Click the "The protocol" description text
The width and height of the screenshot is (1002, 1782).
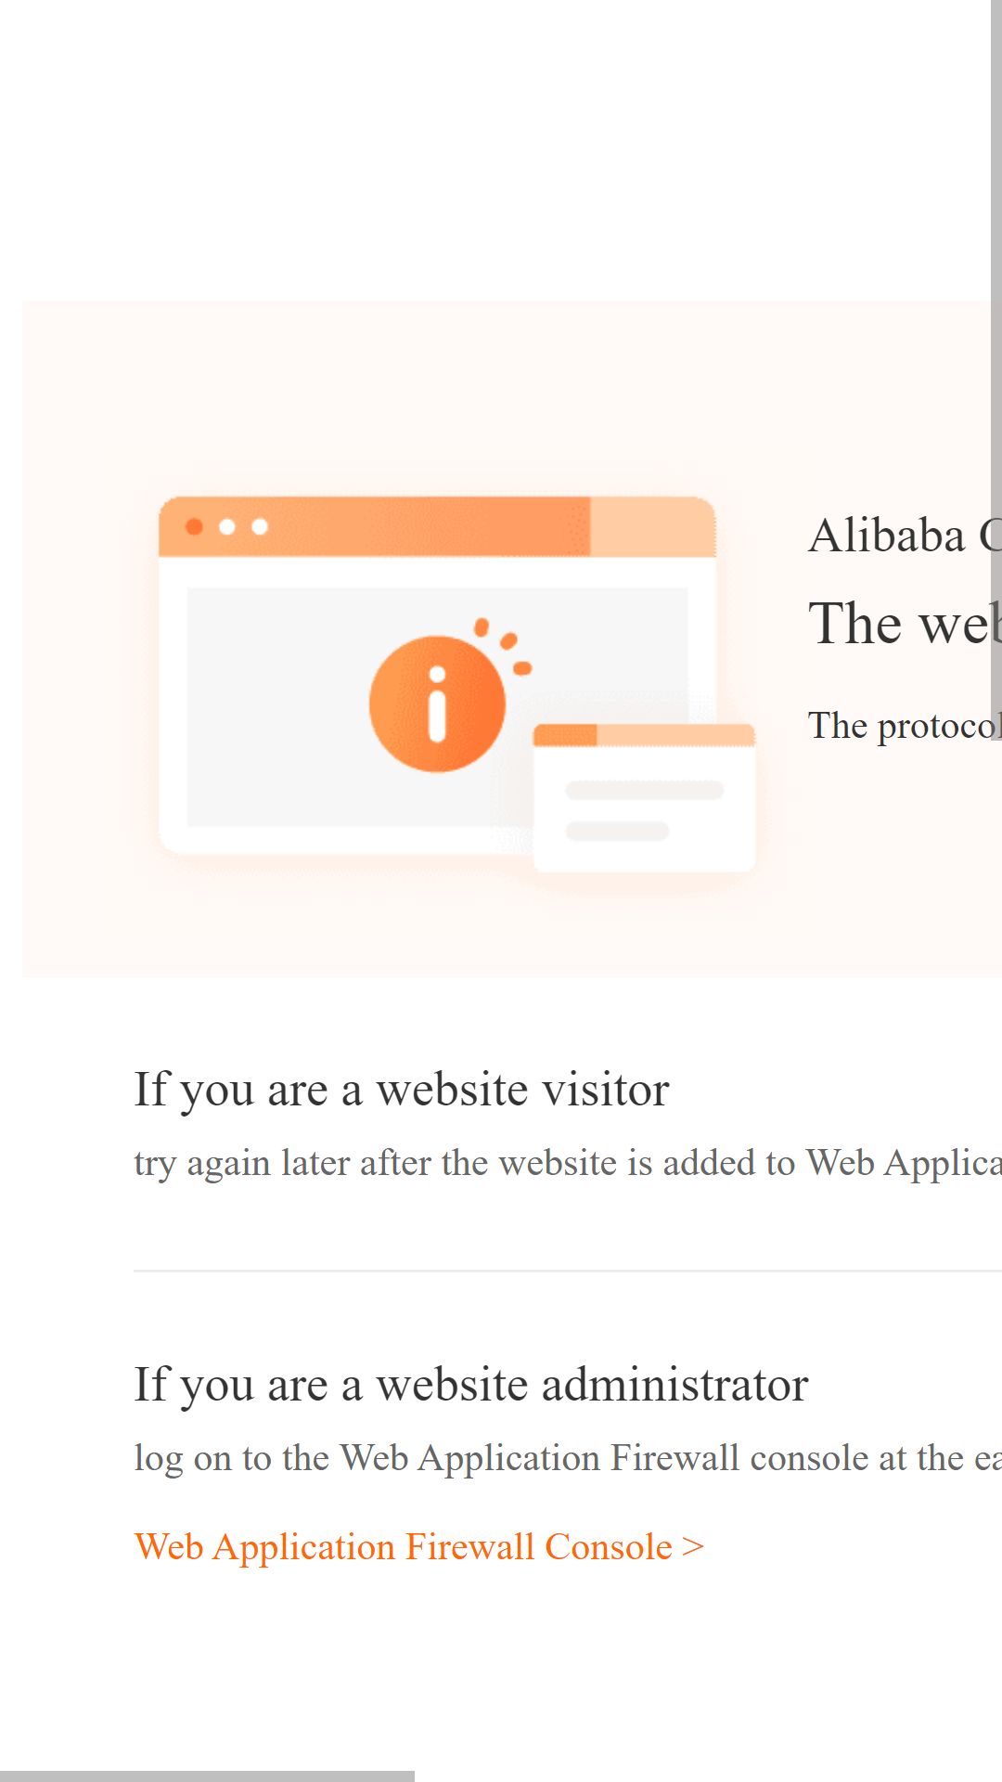(x=905, y=726)
